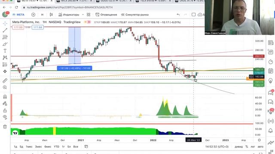Switch to the NFLX browser tab
Image resolution: width=275 pixels, height=154 pixels.
75,1
